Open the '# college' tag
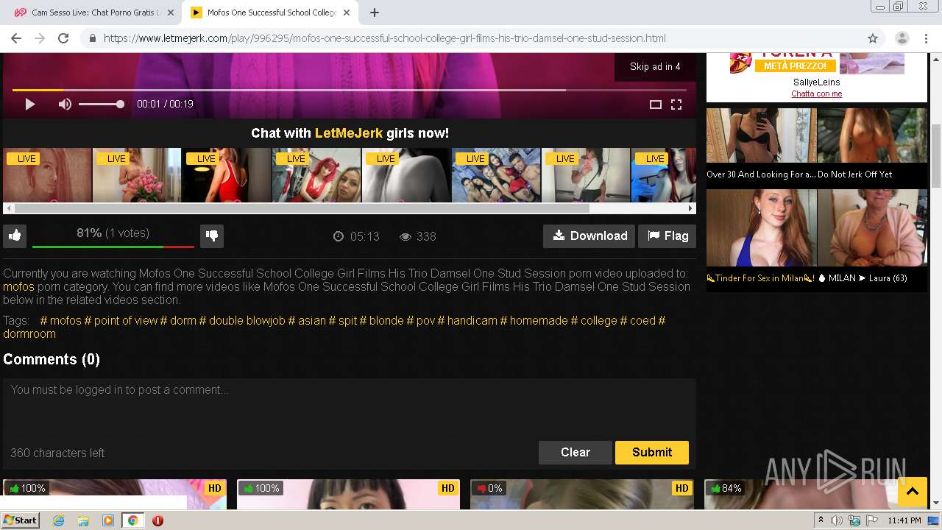Viewport: 942px width, 530px height. tap(594, 321)
